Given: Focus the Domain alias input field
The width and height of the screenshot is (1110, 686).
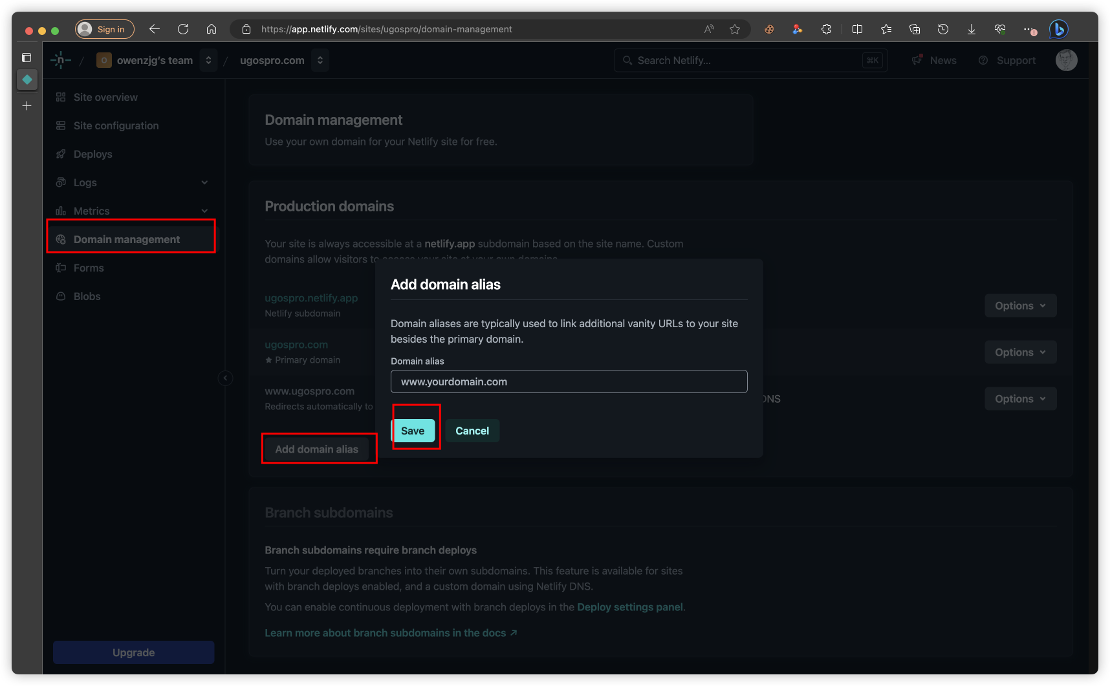Looking at the screenshot, I should [x=569, y=381].
